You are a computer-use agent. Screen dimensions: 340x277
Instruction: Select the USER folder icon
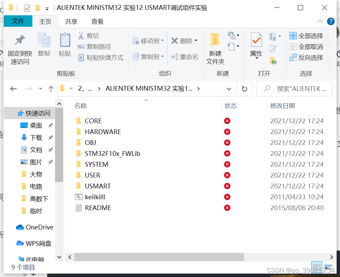click(x=78, y=175)
